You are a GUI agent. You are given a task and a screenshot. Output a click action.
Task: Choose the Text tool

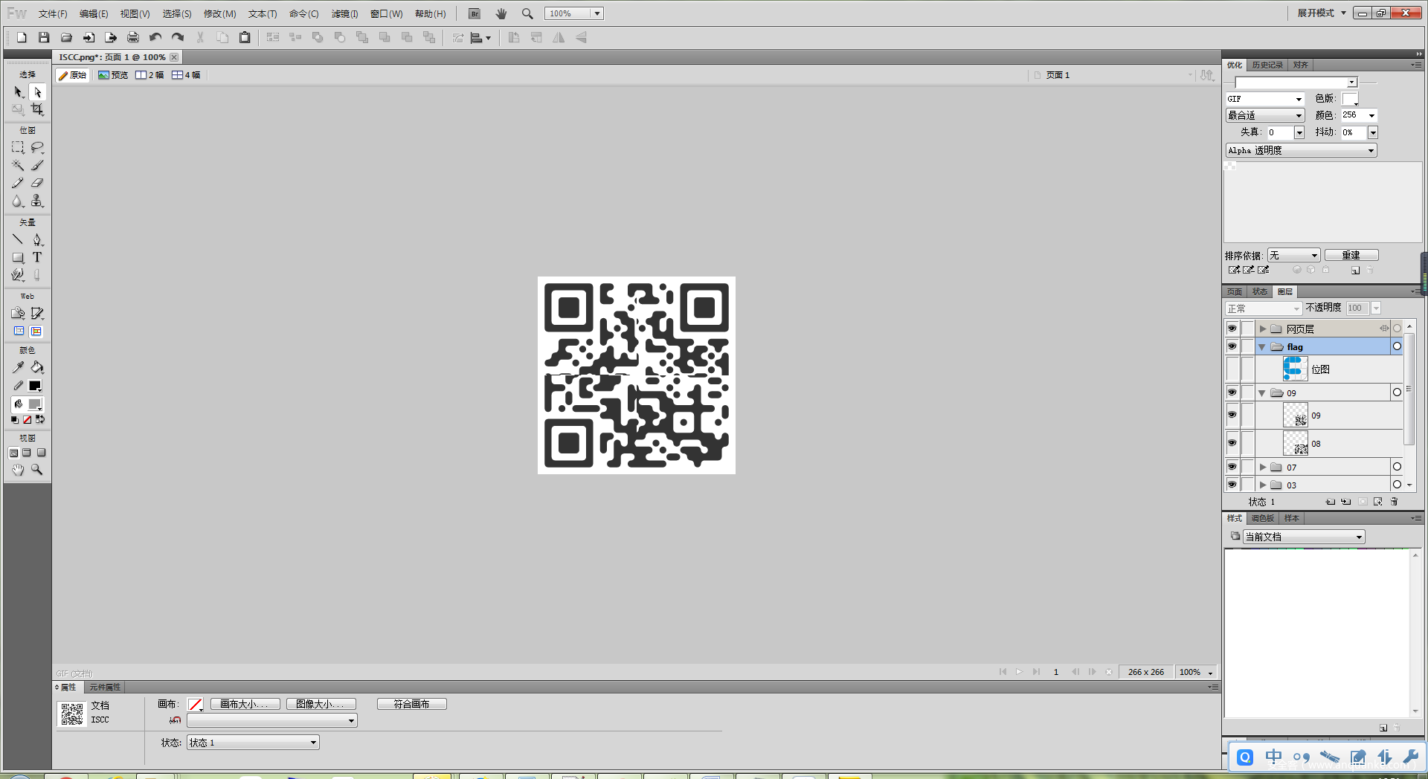point(36,257)
